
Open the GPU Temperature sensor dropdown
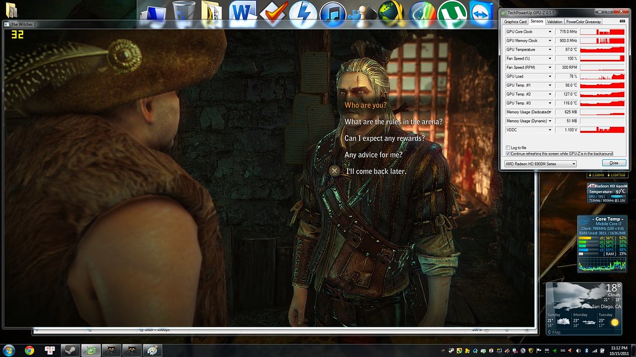pos(550,50)
